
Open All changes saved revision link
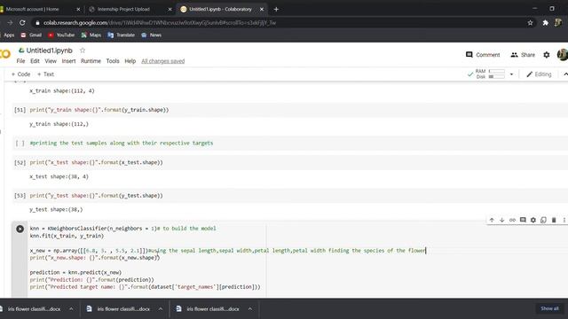[x=163, y=61]
